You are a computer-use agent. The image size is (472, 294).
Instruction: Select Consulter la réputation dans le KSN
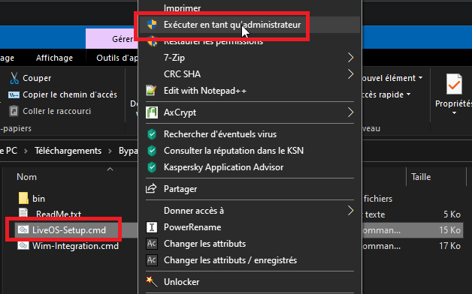234,151
